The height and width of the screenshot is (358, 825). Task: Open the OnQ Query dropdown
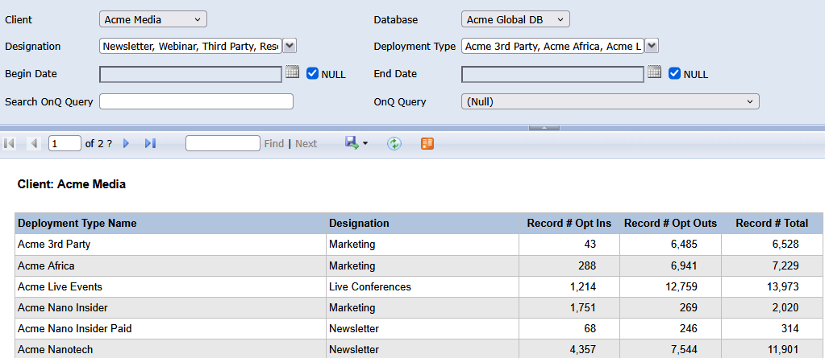[610, 101]
